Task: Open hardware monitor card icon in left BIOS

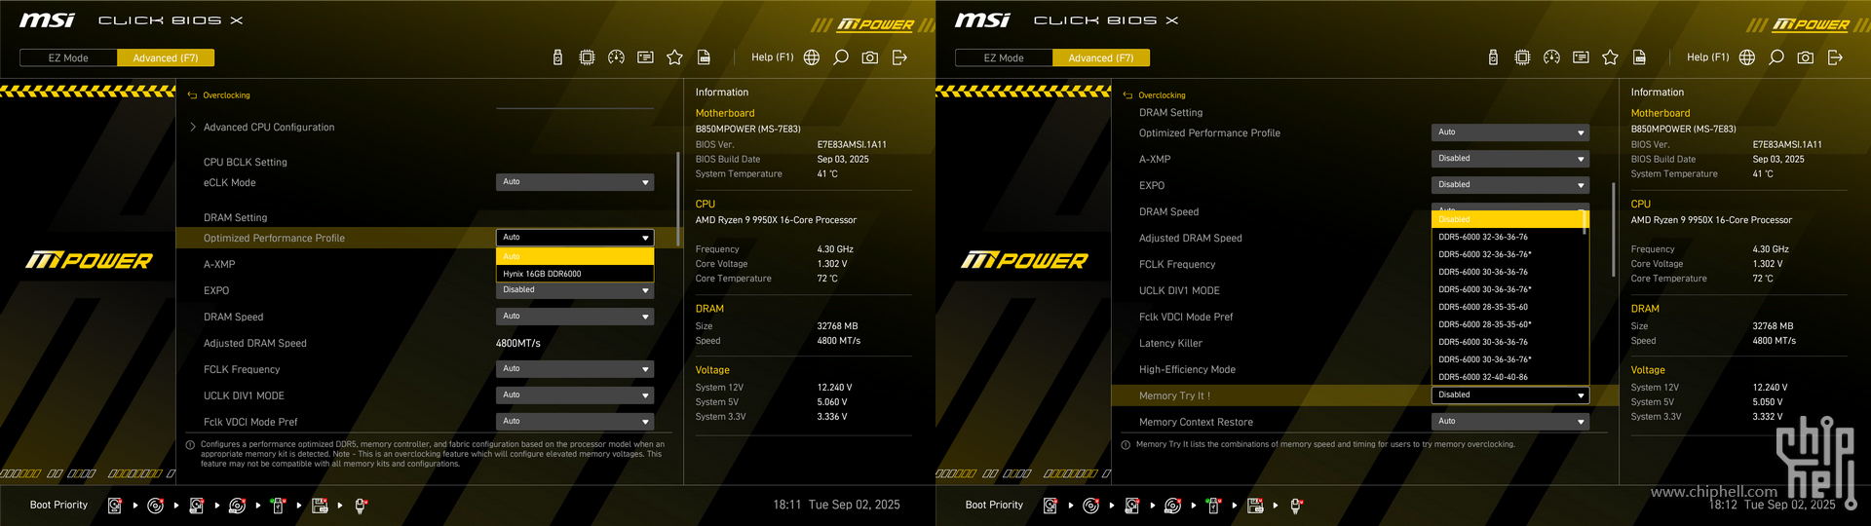Action: point(645,57)
